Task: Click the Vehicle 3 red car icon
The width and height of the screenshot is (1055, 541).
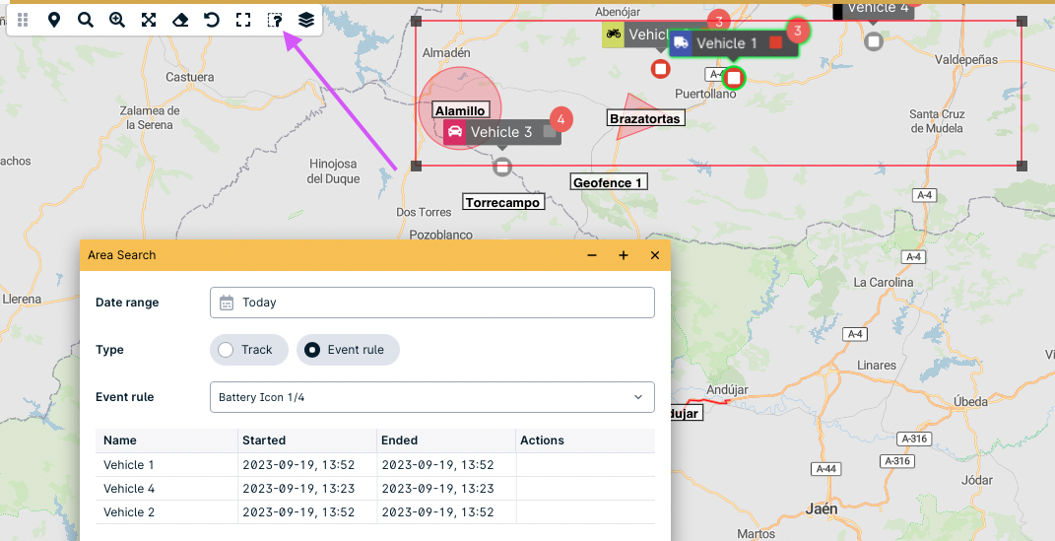Action: tap(455, 132)
